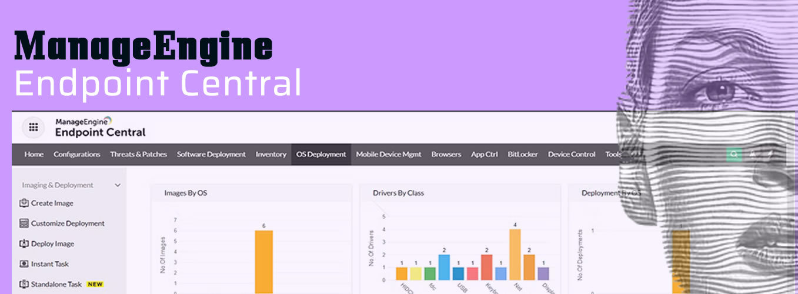
Task: Click the purple last bar in Drivers chart
Action: [543, 273]
